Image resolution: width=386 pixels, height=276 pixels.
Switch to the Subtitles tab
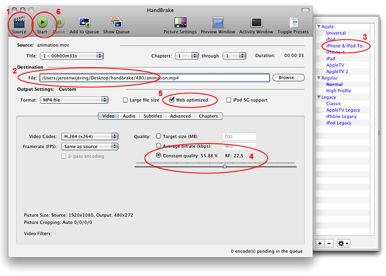[x=153, y=116]
